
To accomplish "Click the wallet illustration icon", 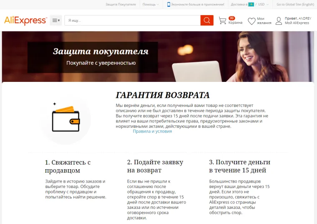I will (x=66, y=119).
